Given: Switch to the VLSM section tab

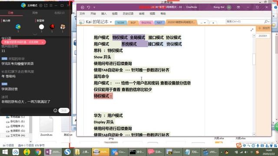Looking at the screenshot, I should click(121, 23).
